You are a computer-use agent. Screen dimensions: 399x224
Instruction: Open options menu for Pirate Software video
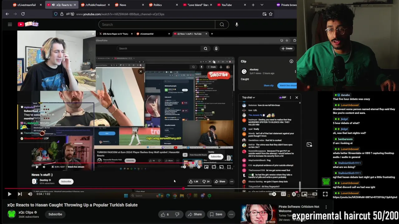pos(326,207)
